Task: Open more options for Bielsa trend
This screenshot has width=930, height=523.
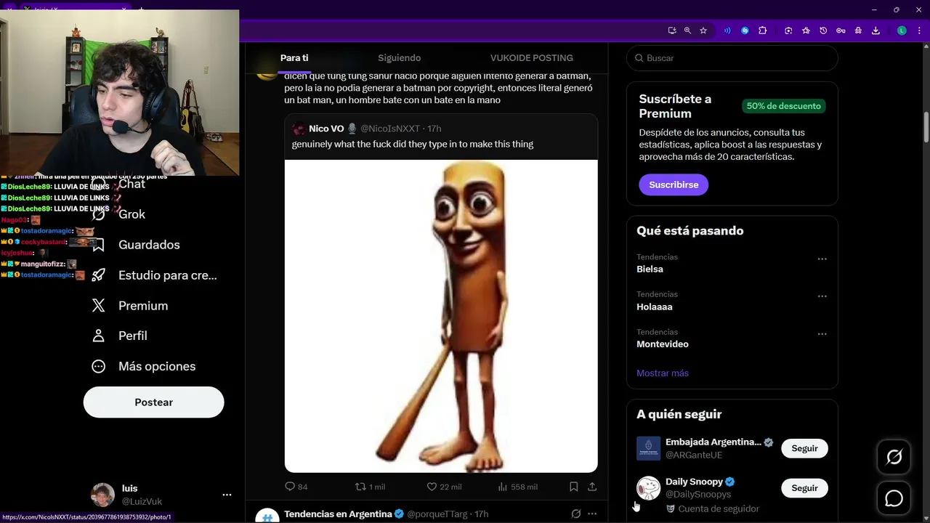Action: point(822,259)
